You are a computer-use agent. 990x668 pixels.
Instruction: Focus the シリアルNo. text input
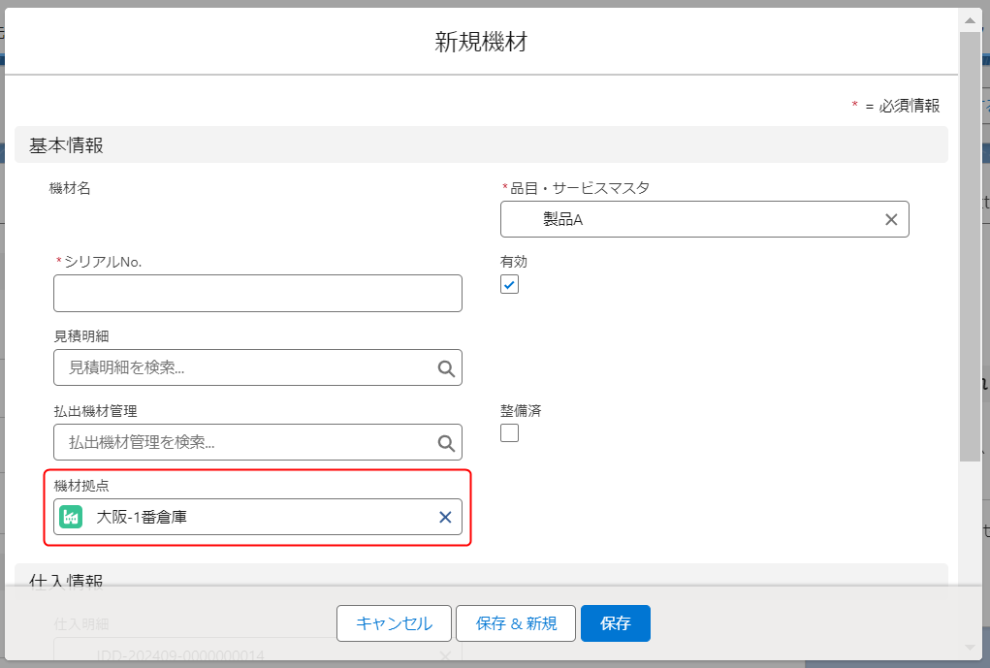point(258,293)
